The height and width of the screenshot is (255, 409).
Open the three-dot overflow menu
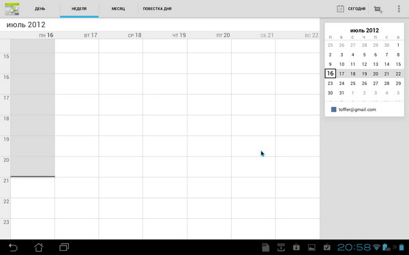point(399,9)
